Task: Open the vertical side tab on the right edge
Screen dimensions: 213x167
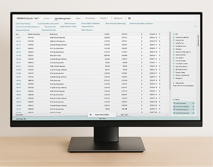Action: pos(198,41)
